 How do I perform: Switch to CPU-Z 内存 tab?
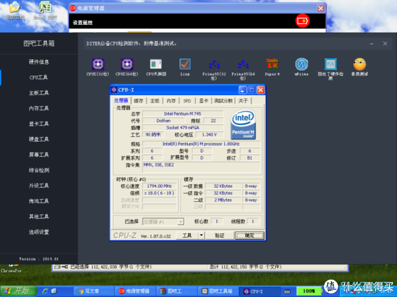coord(171,101)
